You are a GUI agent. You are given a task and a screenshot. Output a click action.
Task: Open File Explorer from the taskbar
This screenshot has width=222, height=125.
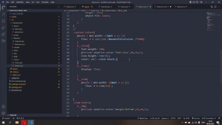(17, 123)
